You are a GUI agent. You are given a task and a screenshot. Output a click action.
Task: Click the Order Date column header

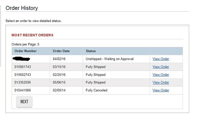[x=61, y=51]
